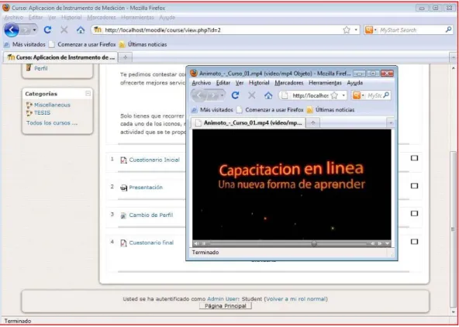Click Back button in main Firefox window
The width and height of the screenshot is (459, 327).
click(12, 30)
